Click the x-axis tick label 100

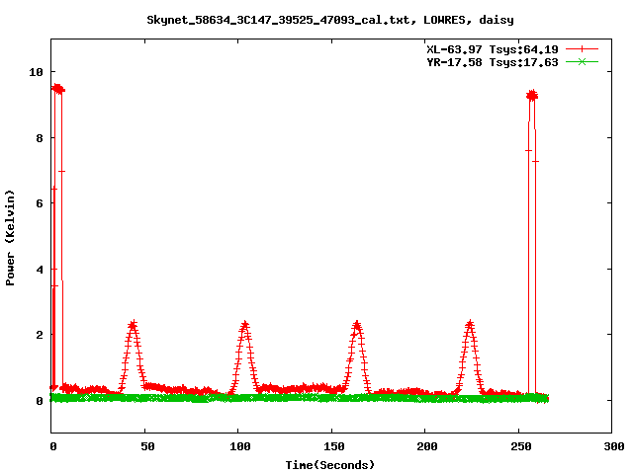(x=240, y=446)
